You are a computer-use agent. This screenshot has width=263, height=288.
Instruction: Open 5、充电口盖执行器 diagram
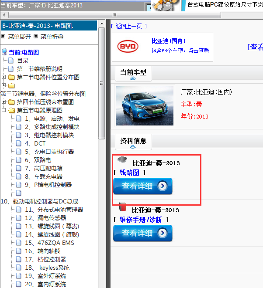point(49,152)
